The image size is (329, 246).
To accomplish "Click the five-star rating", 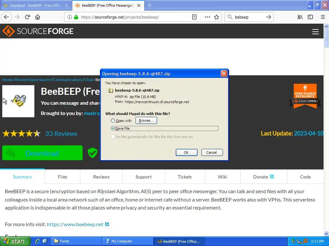I will click(x=22, y=134).
